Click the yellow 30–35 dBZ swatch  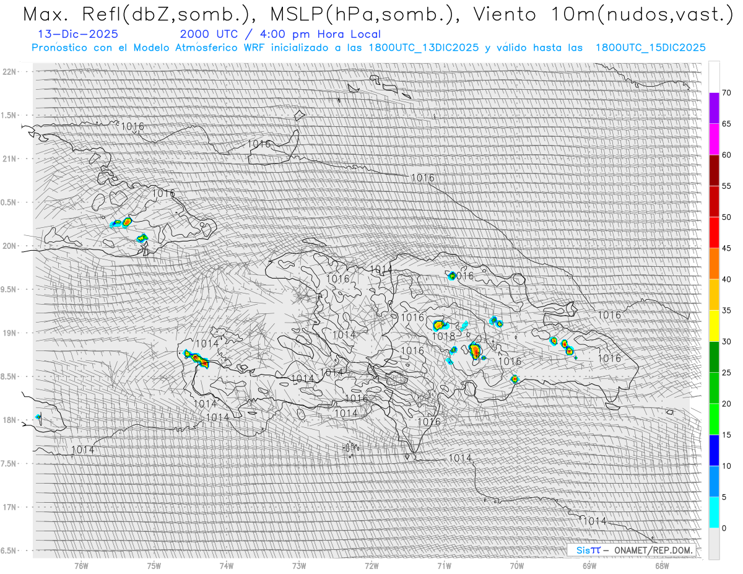click(x=714, y=326)
